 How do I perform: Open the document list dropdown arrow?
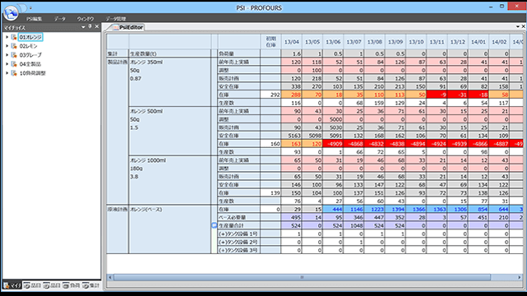(x=518, y=26)
